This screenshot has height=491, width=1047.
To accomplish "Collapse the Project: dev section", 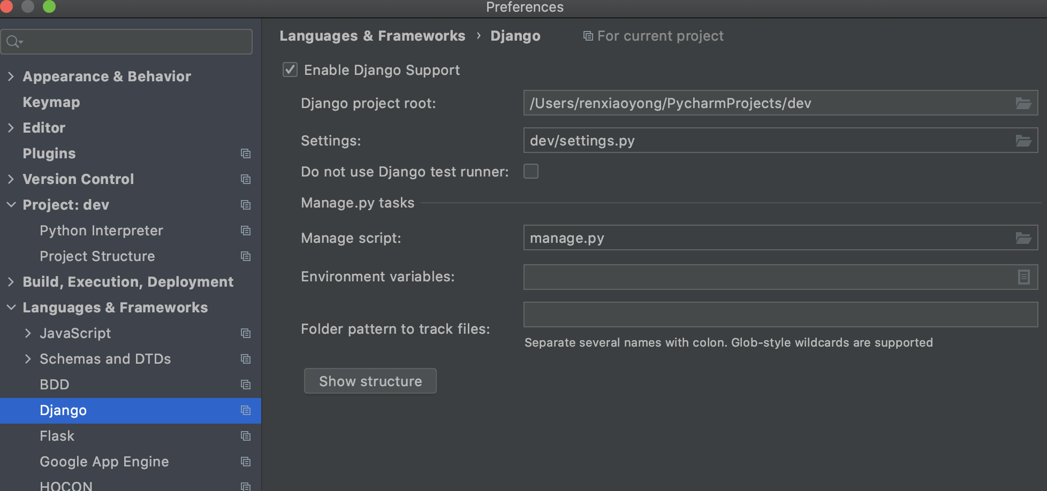I will 11,205.
